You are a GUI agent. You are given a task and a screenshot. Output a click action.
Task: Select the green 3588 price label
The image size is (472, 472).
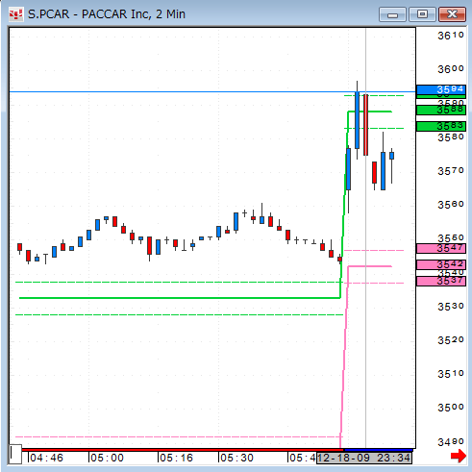click(x=441, y=110)
